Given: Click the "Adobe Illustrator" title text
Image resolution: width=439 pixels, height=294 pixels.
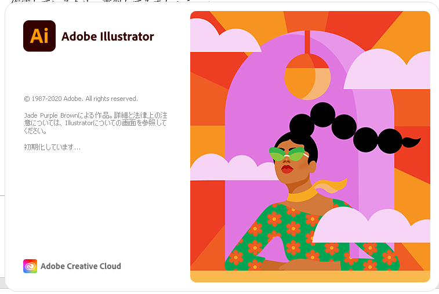Looking at the screenshot, I should pos(108,37).
